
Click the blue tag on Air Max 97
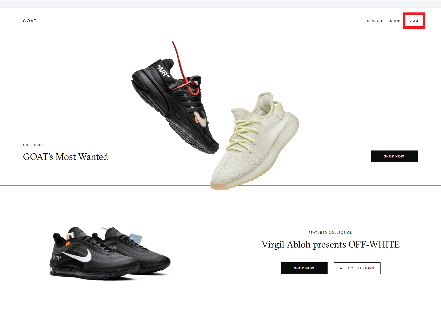coord(135,238)
